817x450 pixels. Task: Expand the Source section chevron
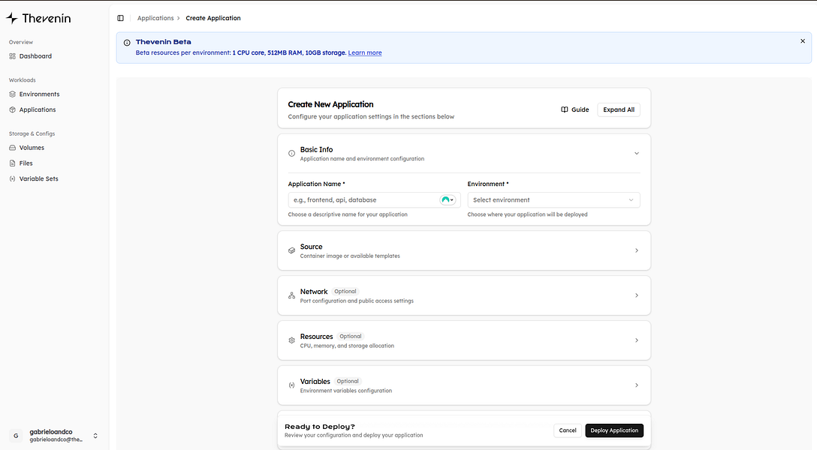[x=636, y=250]
